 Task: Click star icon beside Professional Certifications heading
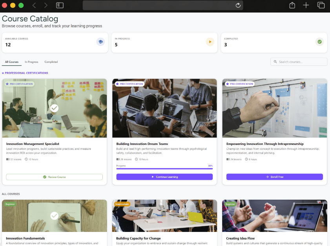tap(3, 73)
